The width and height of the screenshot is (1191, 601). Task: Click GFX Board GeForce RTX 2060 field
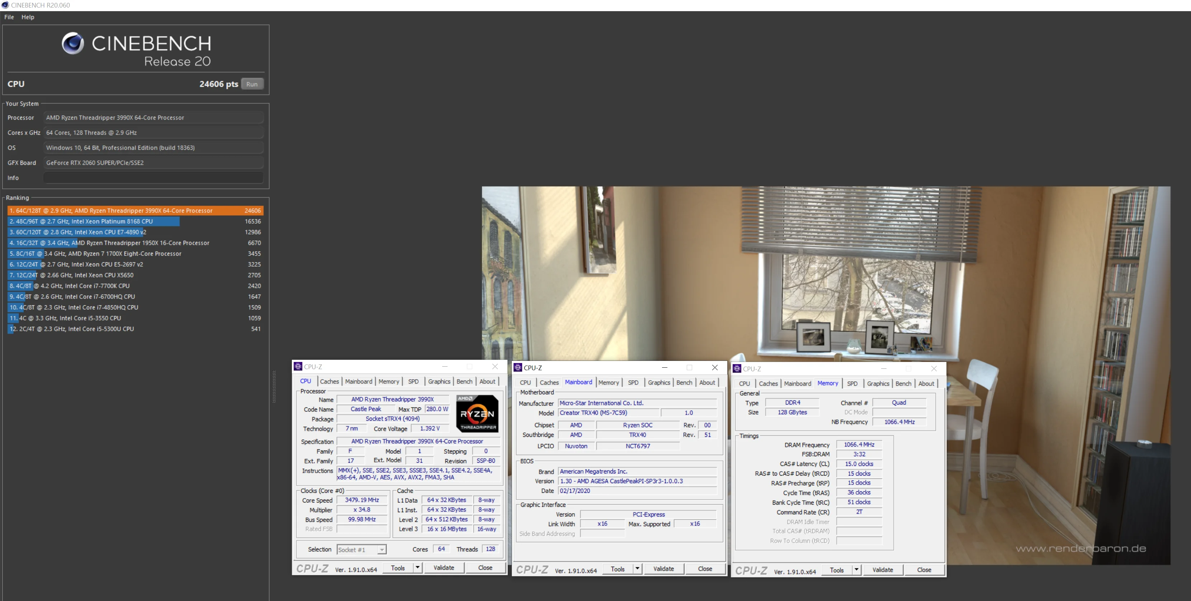pos(153,163)
